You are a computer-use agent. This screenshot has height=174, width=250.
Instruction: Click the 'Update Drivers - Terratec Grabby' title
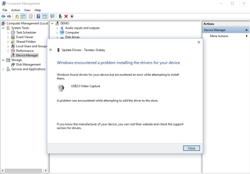[x=83, y=50]
